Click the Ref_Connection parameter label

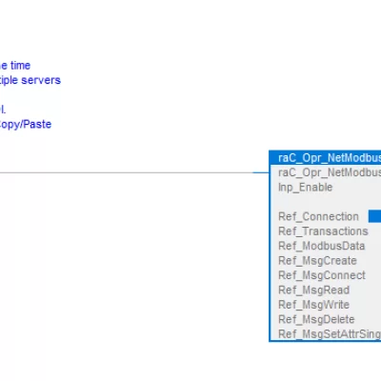(318, 216)
